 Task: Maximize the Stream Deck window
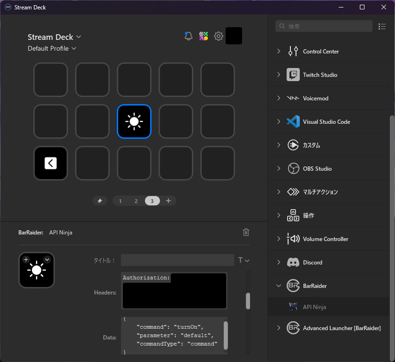click(x=362, y=7)
